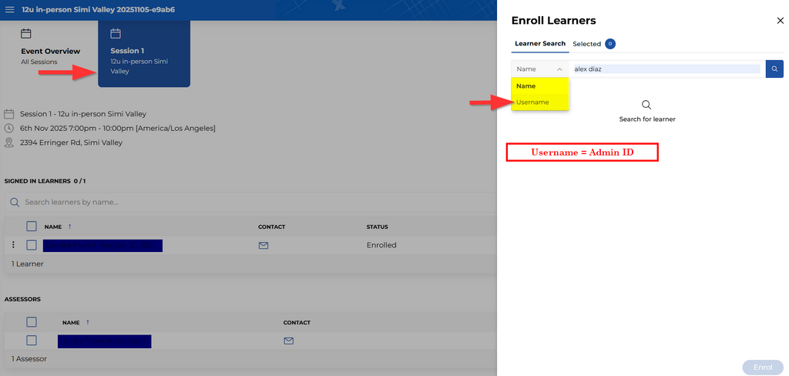Sort learners by the Name arrow
The image size is (789, 376).
pyautogui.click(x=69, y=227)
